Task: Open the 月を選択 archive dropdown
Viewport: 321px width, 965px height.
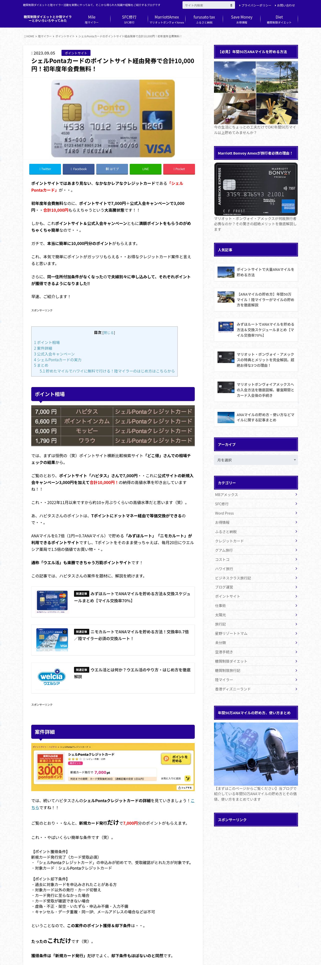Action: [256, 460]
